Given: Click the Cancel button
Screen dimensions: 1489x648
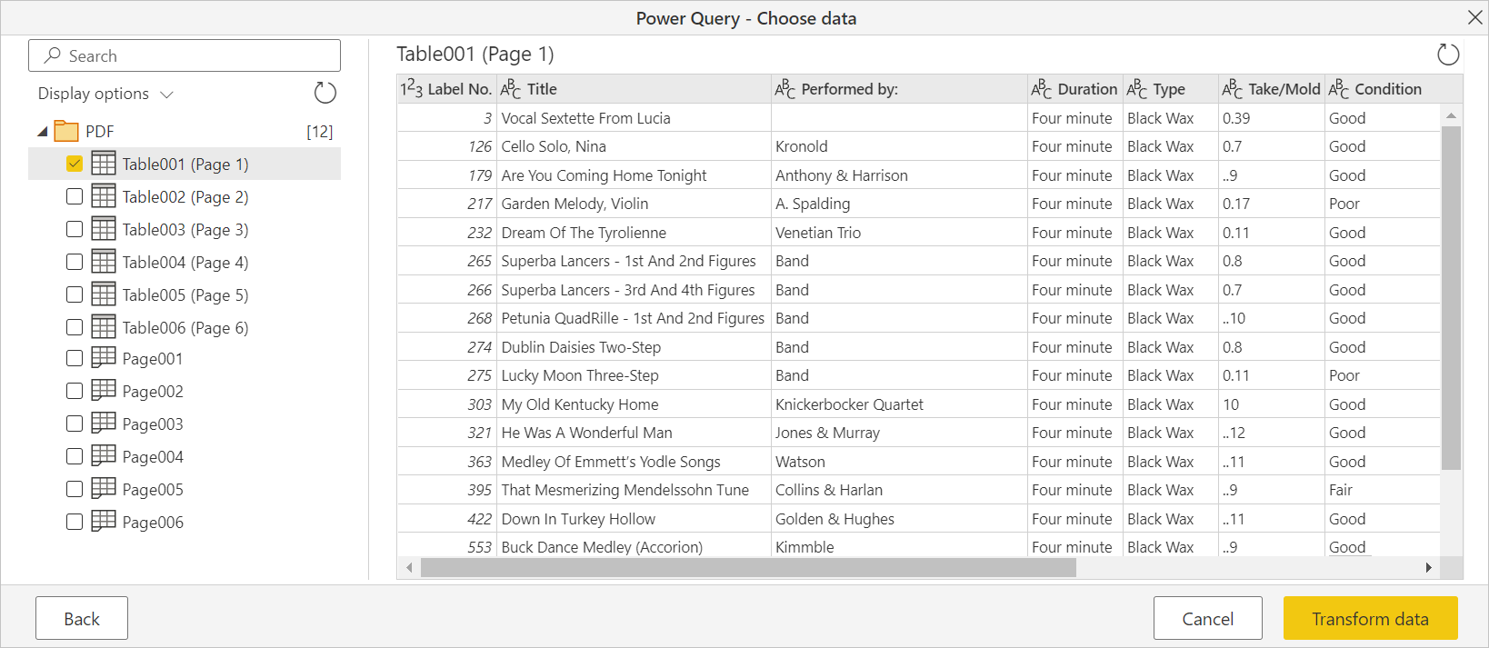Looking at the screenshot, I should 1207,618.
